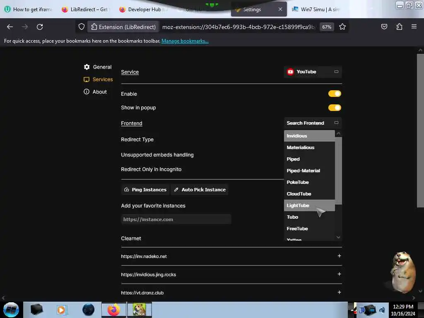
Task: Open the Services section
Action: click(98, 79)
